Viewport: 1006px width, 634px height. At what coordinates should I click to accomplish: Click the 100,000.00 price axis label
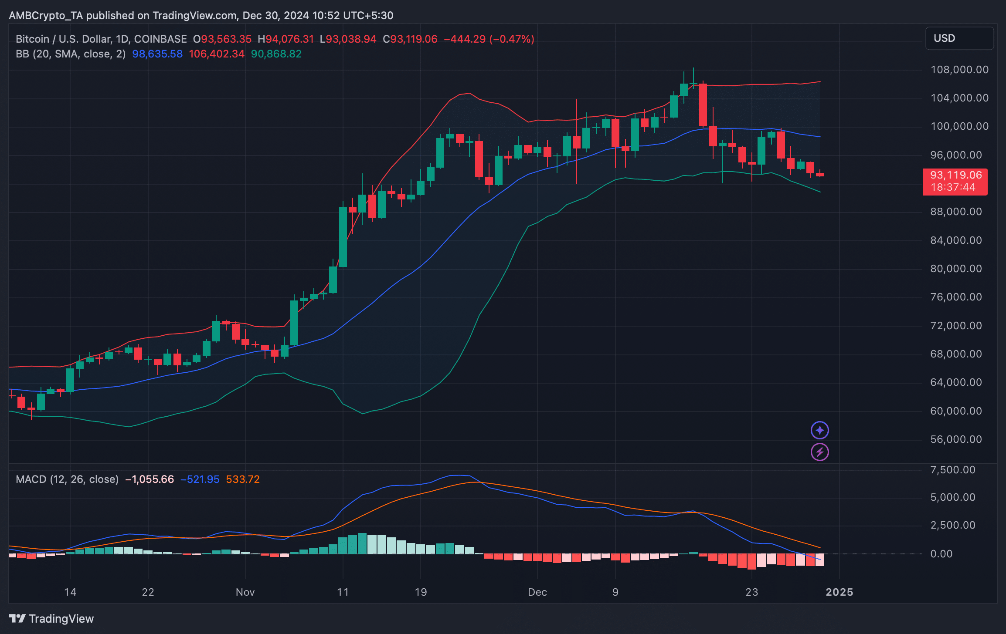pos(959,126)
